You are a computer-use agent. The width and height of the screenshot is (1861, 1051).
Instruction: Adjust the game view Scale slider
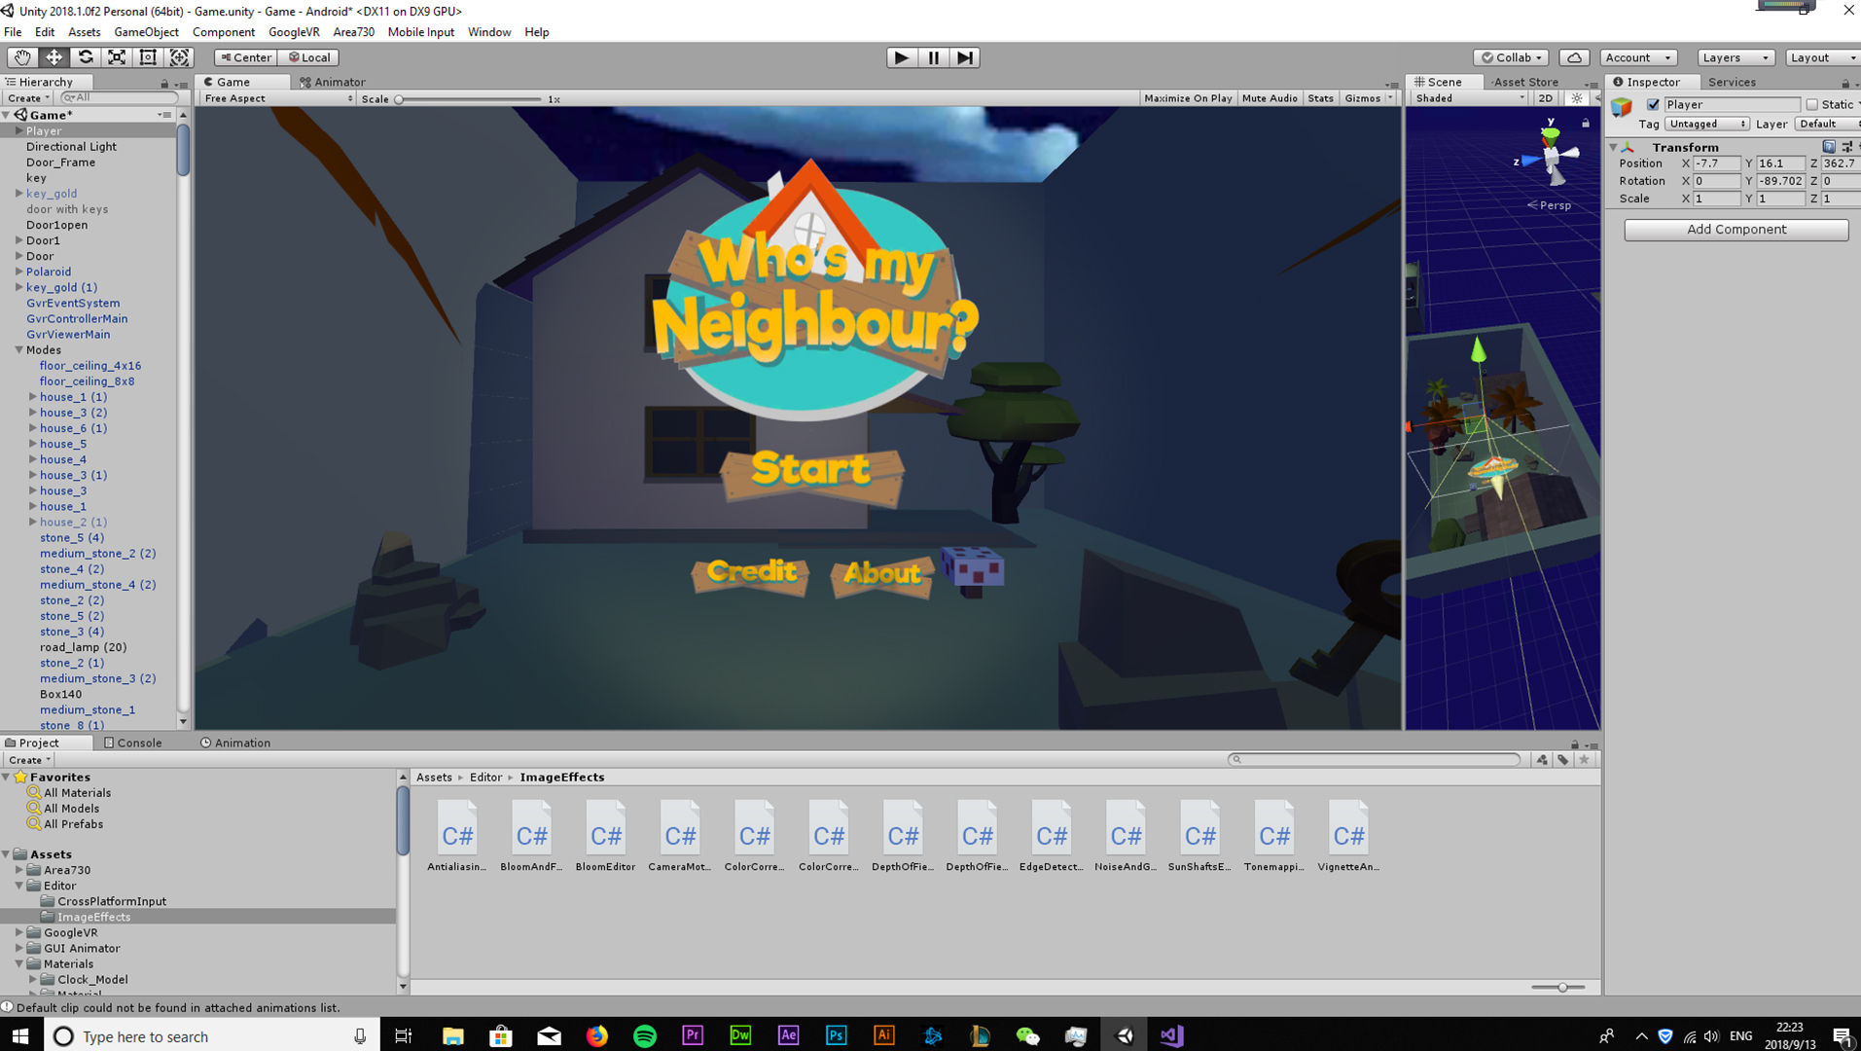click(x=399, y=99)
